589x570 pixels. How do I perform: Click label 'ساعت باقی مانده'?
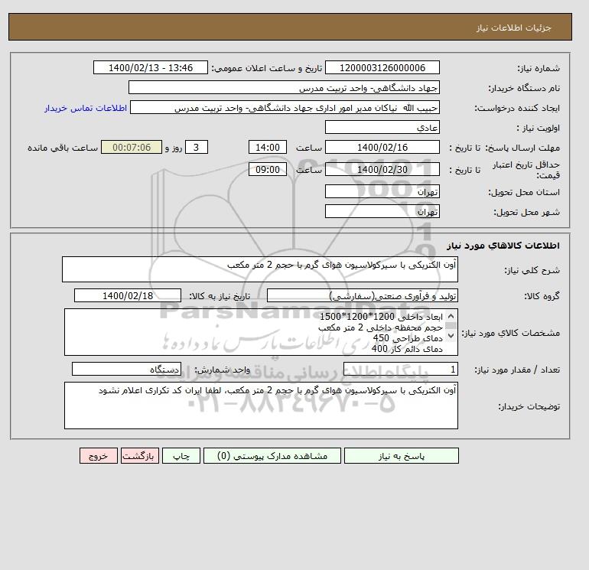click(x=63, y=148)
